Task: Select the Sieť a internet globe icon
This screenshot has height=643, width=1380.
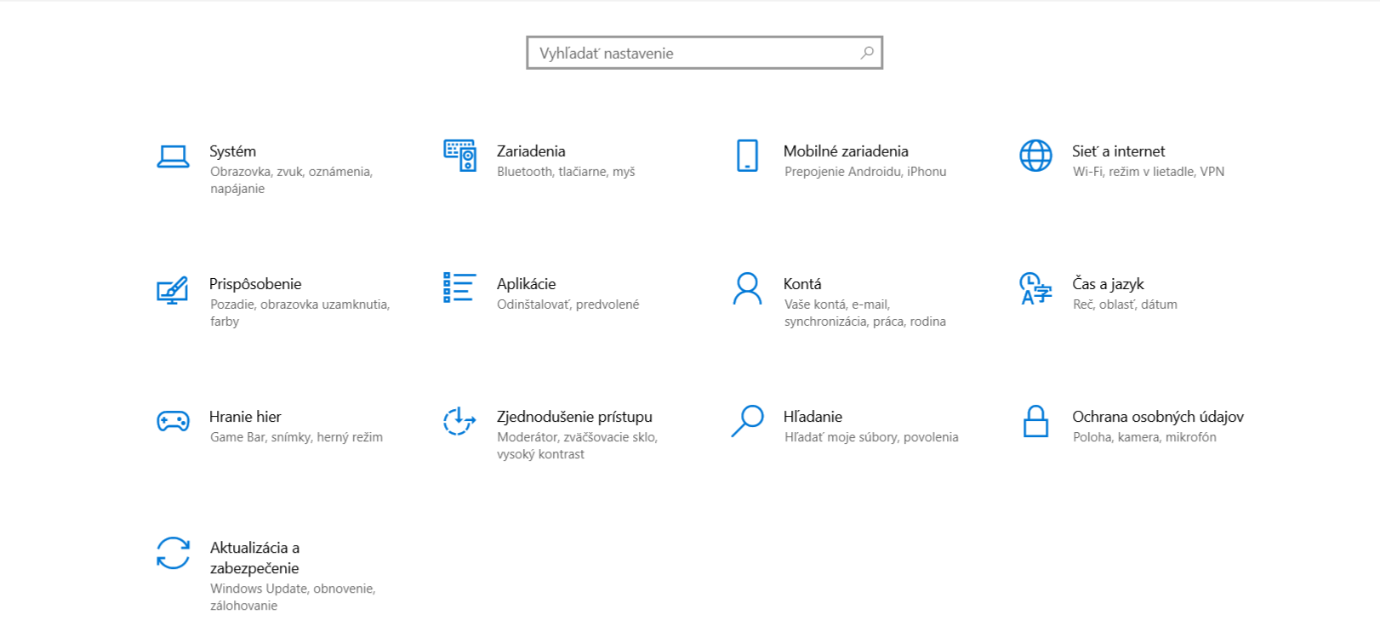Action: [x=1035, y=156]
